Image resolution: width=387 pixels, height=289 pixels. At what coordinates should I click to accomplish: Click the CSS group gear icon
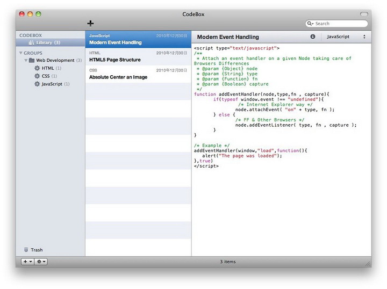[x=37, y=76]
